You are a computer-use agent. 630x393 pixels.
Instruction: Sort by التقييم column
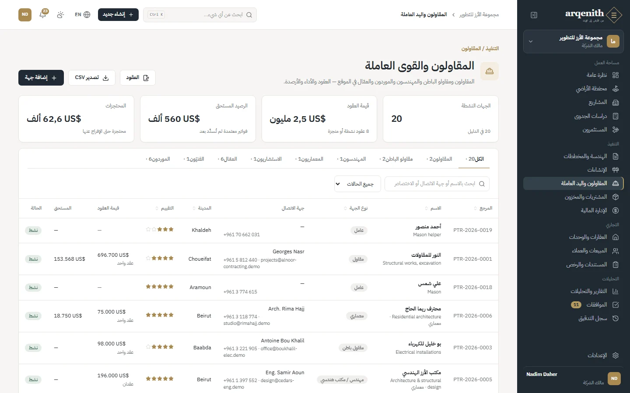tap(164, 208)
